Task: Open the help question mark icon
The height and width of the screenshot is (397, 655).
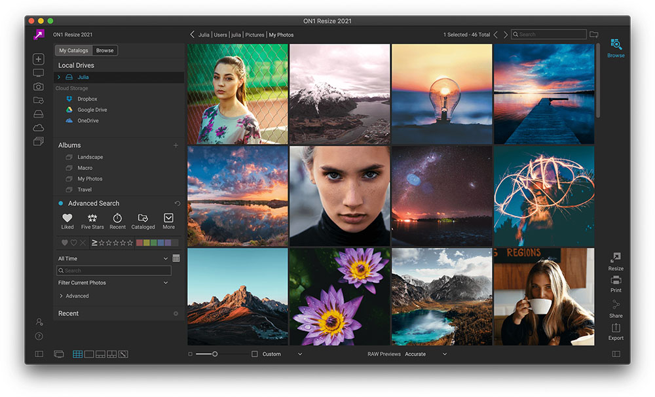Action: pyautogui.click(x=39, y=336)
